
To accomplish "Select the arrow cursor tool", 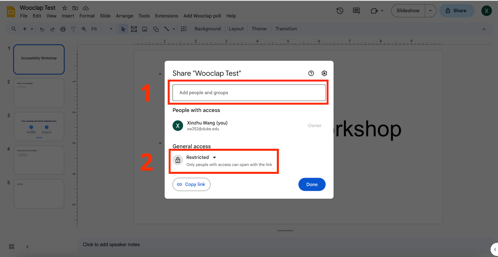I will tap(123, 29).
